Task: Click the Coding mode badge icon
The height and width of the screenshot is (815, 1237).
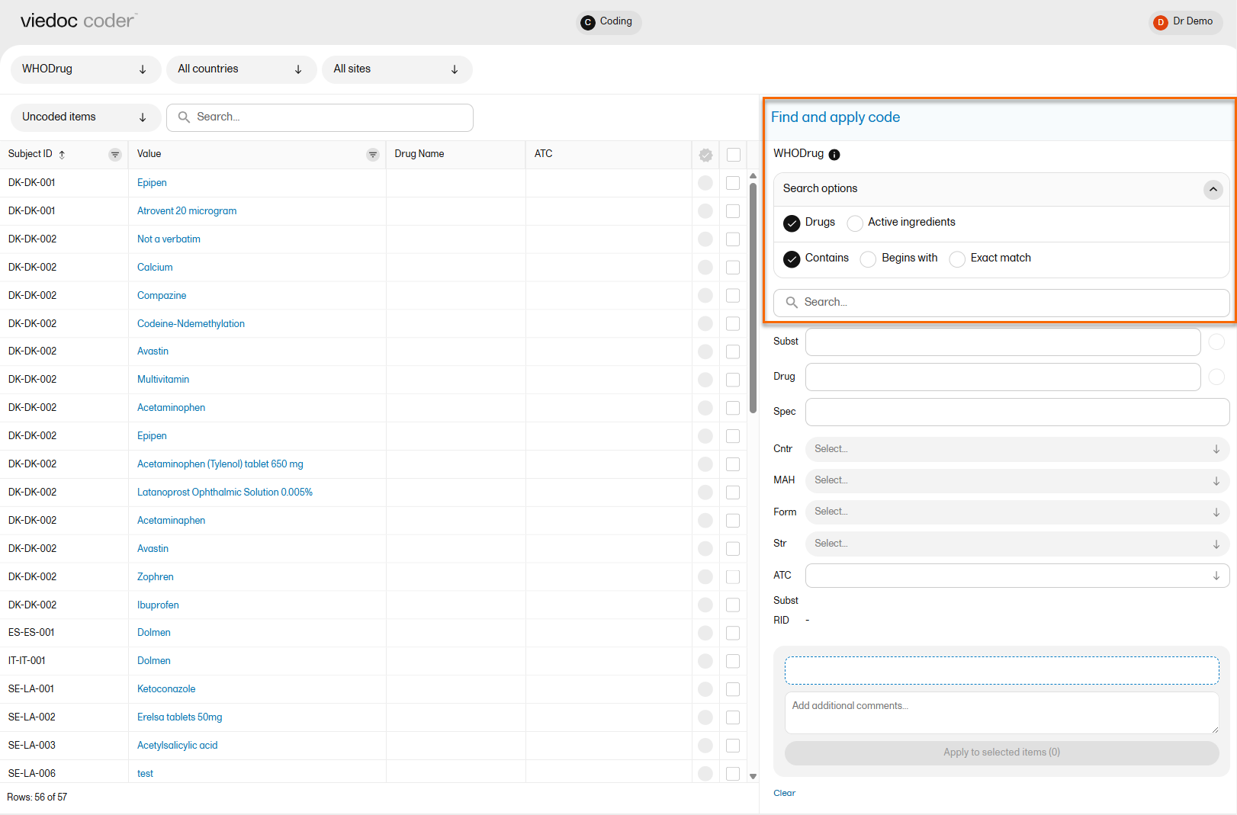Action: pyautogui.click(x=587, y=22)
